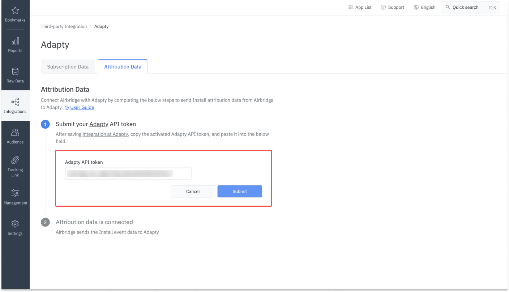Click the Quick search magnifier icon

pos(448,7)
